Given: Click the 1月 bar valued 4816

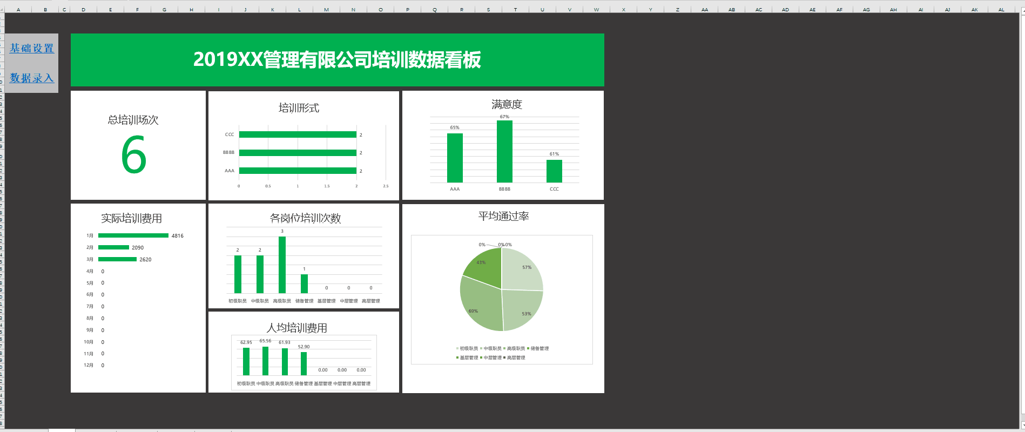Looking at the screenshot, I should click(133, 235).
